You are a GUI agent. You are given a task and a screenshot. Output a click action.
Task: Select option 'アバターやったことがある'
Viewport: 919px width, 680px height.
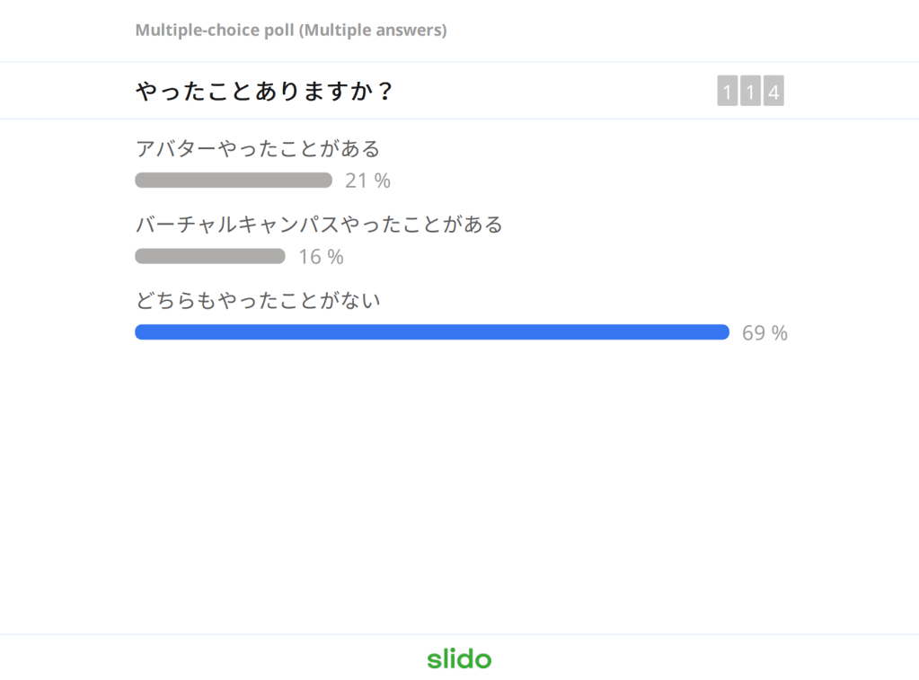(258, 148)
